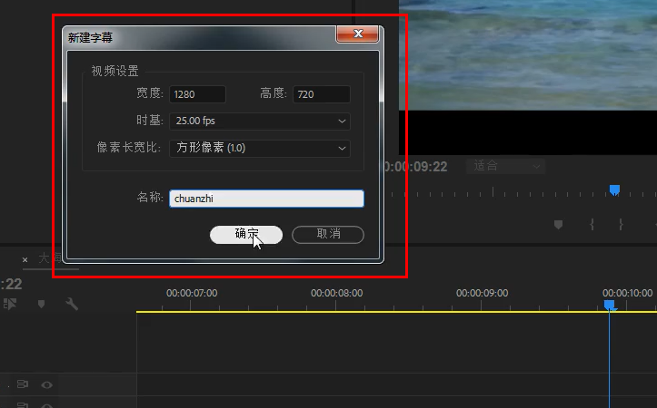Click the yellow timeline work area bar
This screenshot has width=657, height=408.
pos(396,312)
